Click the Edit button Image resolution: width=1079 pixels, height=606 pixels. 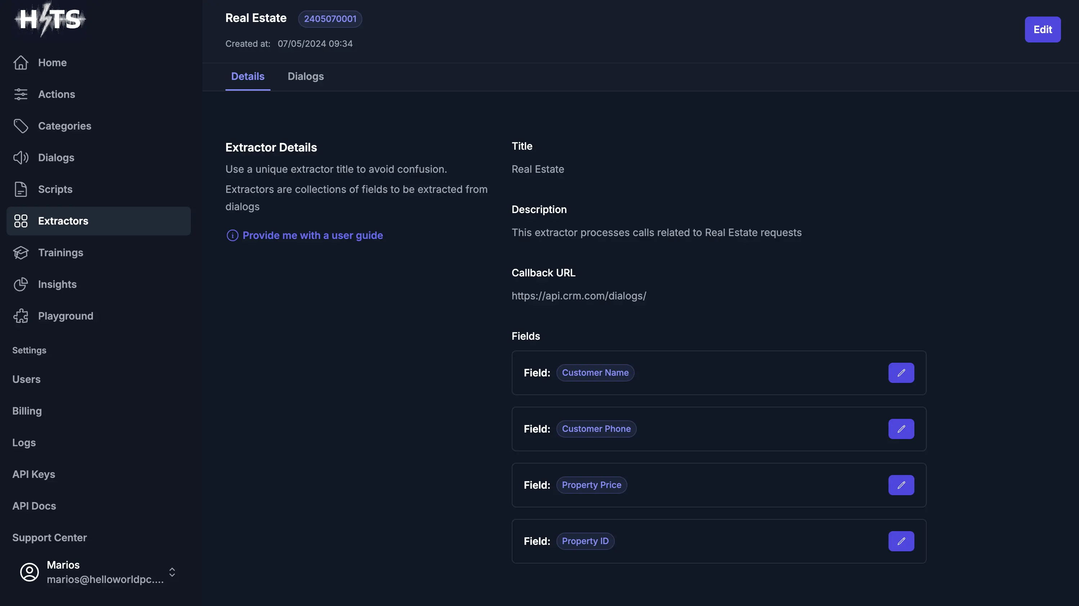tap(1043, 29)
